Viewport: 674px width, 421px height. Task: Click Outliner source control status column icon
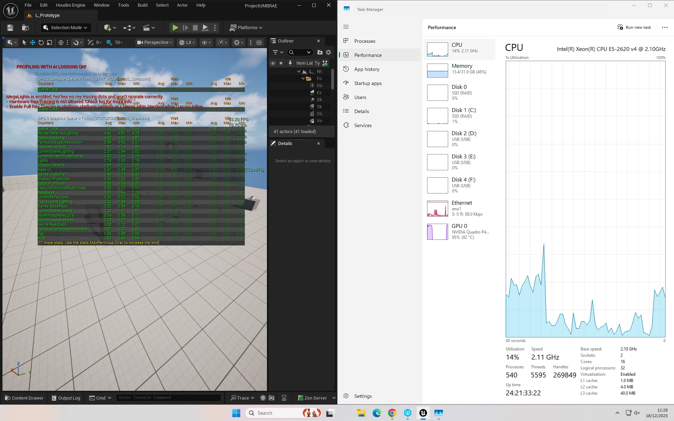coord(325,63)
